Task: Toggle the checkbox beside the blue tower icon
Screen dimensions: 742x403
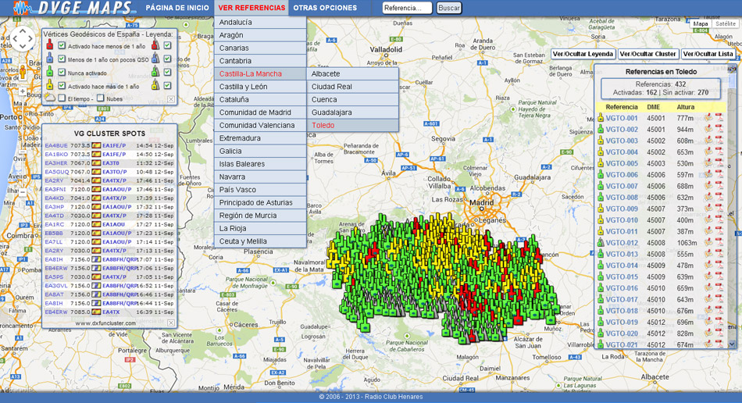Action: (167, 59)
